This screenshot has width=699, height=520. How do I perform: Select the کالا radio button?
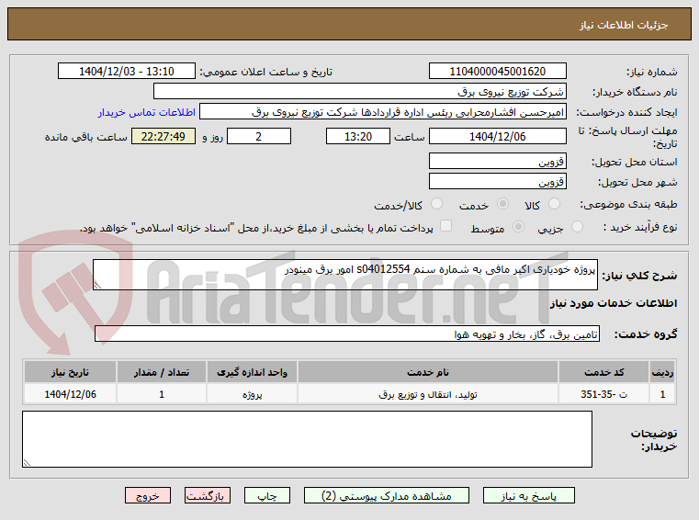click(x=554, y=204)
